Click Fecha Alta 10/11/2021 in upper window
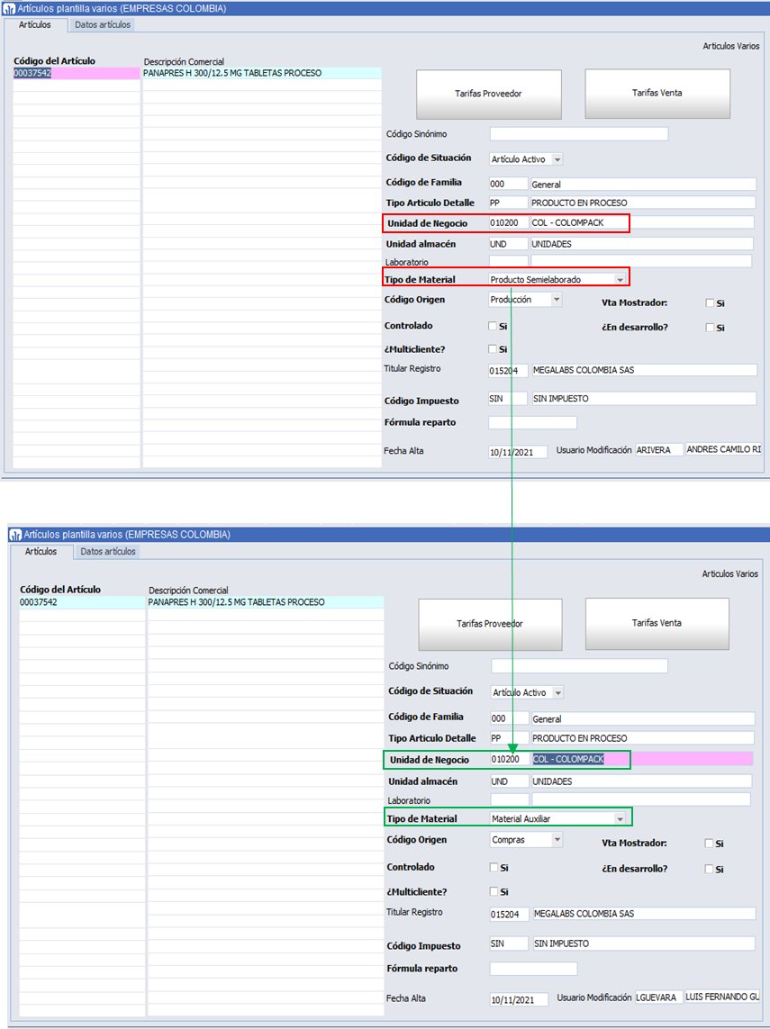This screenshot has width=770, height=1029. pos(518,452)
